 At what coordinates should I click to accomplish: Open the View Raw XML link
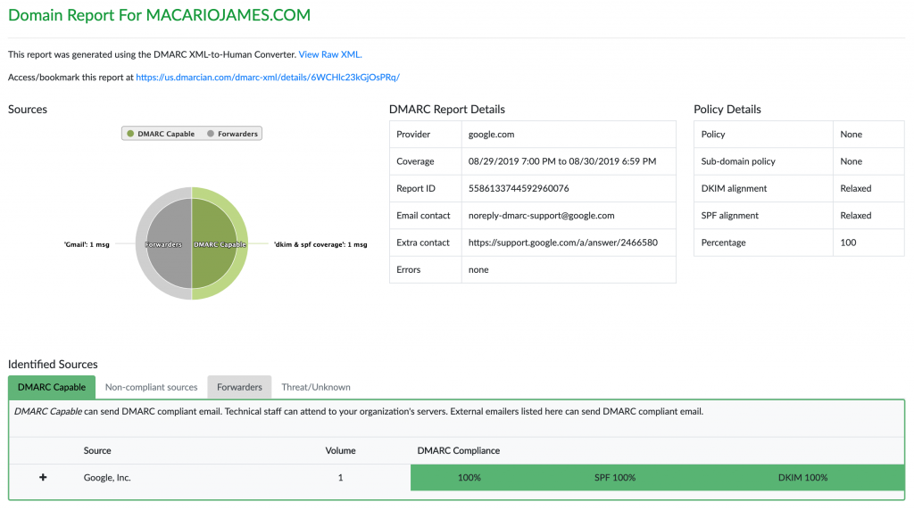330,54
